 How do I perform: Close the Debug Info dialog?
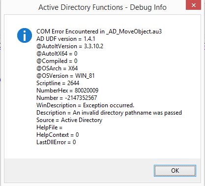193,5
